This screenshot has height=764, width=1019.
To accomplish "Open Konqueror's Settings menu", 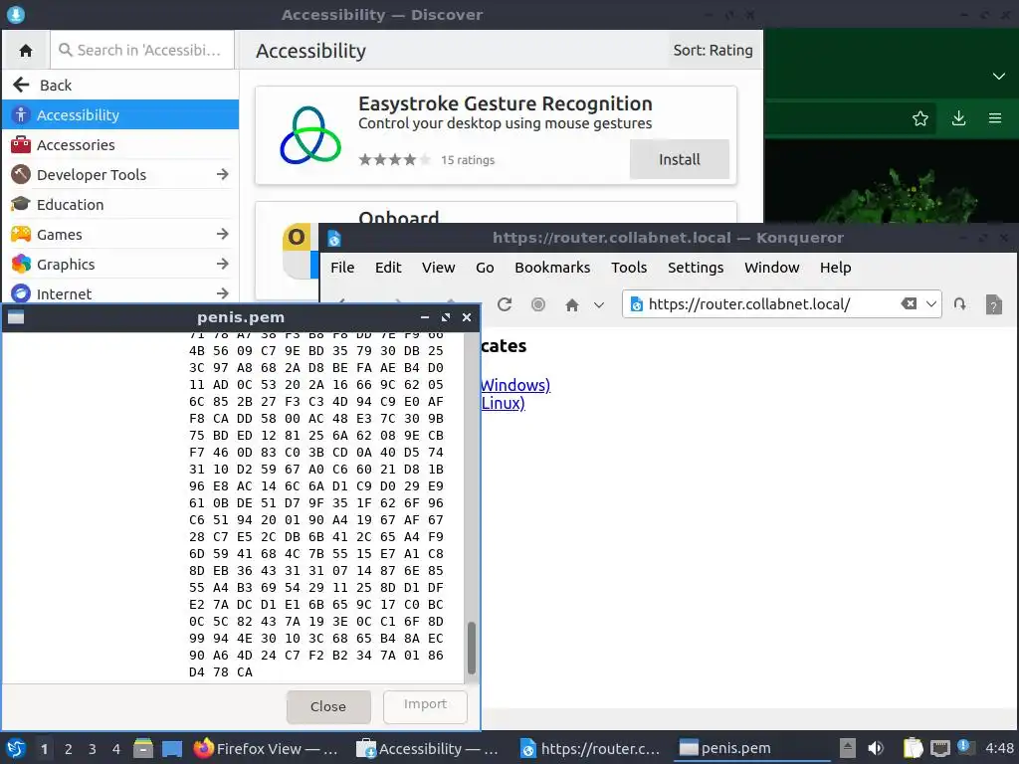I will [696, 268].
